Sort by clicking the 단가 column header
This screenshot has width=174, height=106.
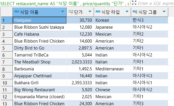[x=78, y=12]
